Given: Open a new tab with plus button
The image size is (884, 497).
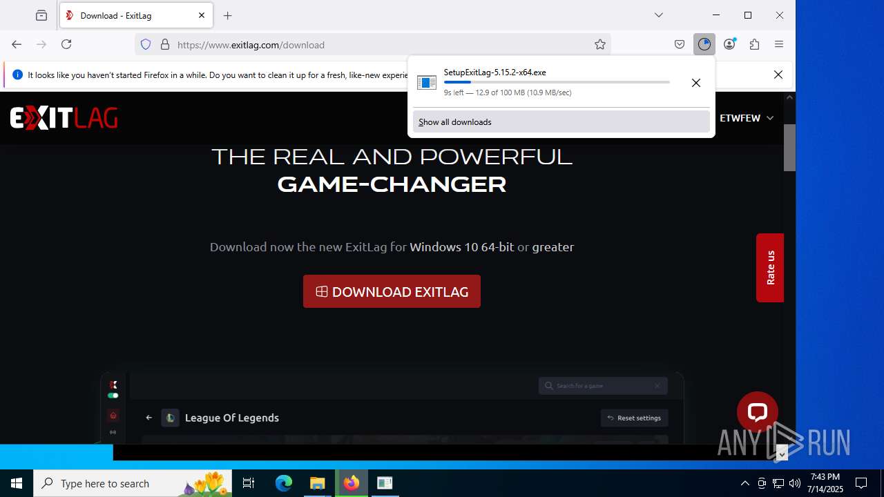Looking at the screenshot, I should point(228,15).
